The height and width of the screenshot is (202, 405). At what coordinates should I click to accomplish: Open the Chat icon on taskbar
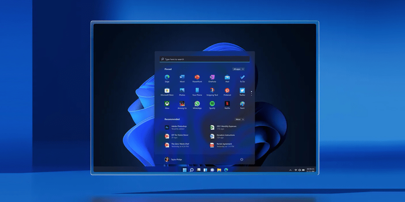point(212,170)
